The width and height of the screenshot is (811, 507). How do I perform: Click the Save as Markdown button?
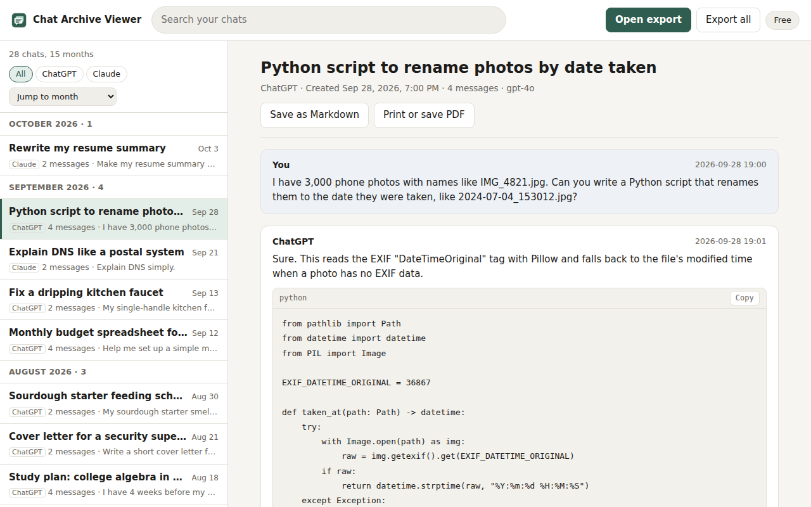[x=314, y=115]
